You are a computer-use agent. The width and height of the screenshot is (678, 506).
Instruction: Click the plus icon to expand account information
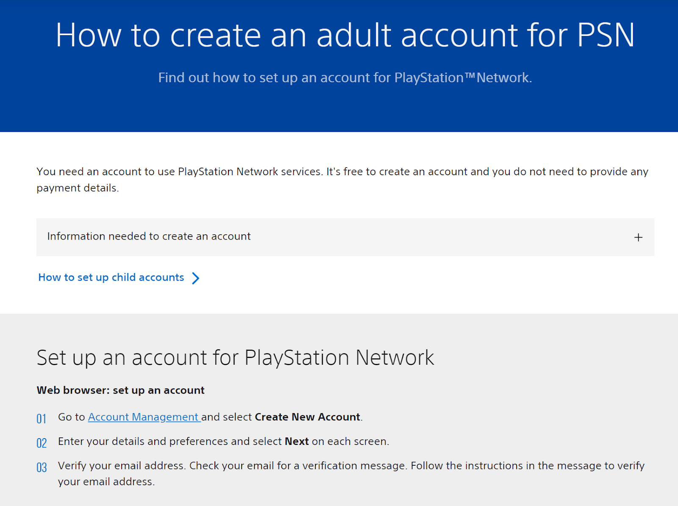pyautogui.click(x=638, y=238)
